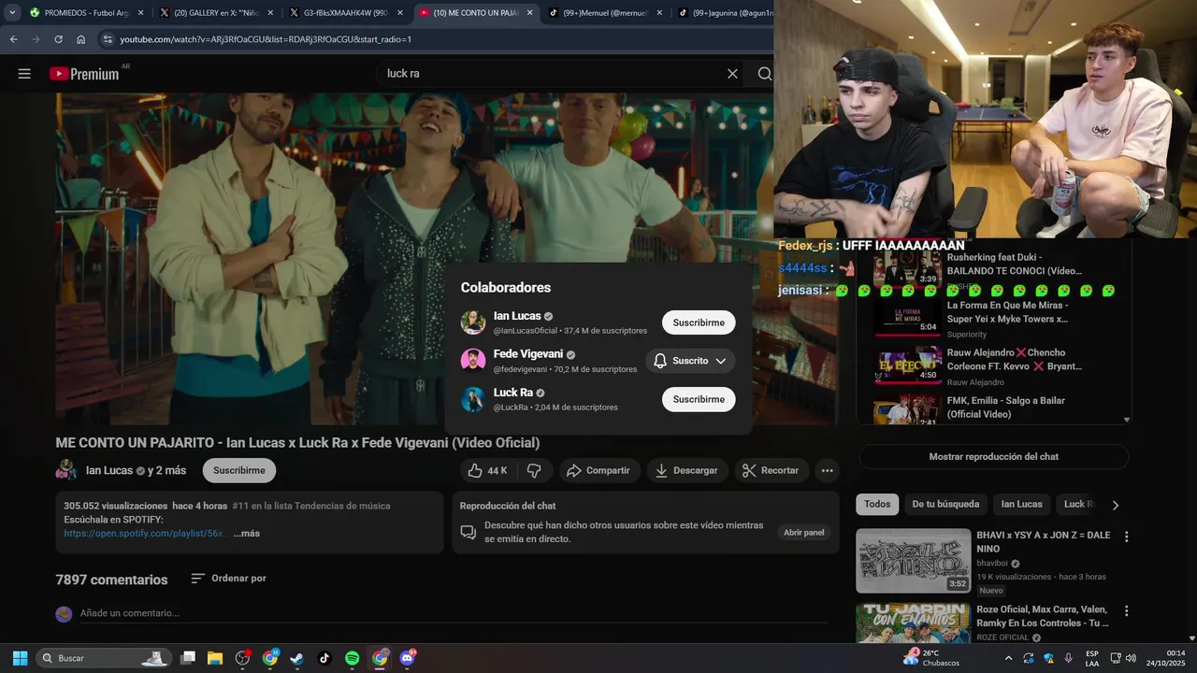
Task: Open options menu for BHAVI x YSY A video
Action: [1126, 537]
